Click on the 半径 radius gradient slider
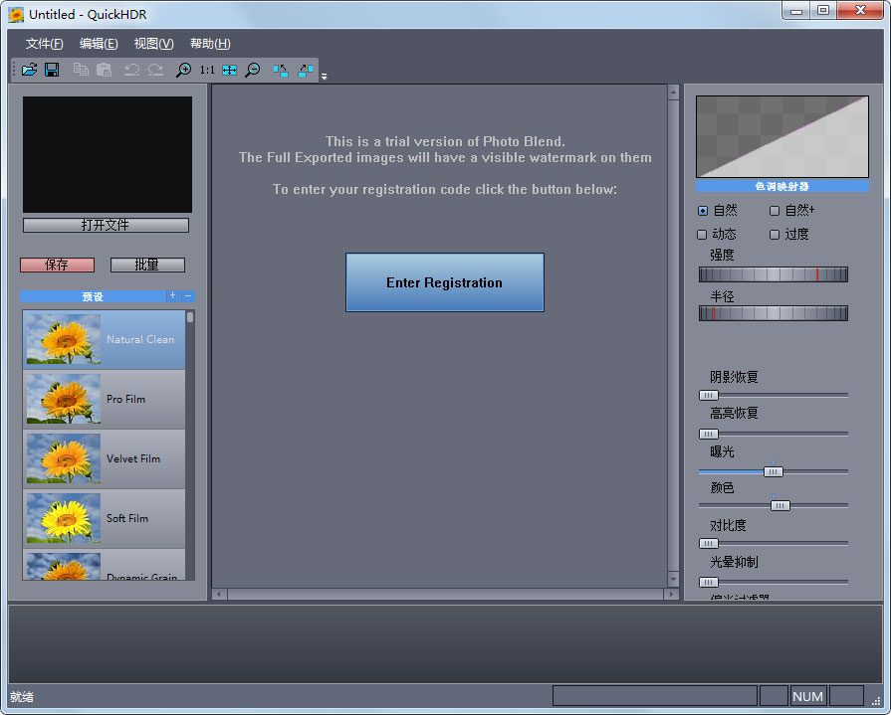Viewport: 891px width, 715px height. [x=773, y=313]
